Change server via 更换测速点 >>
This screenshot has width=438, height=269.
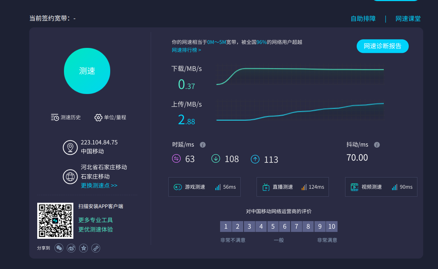click(x=99, y=185)
